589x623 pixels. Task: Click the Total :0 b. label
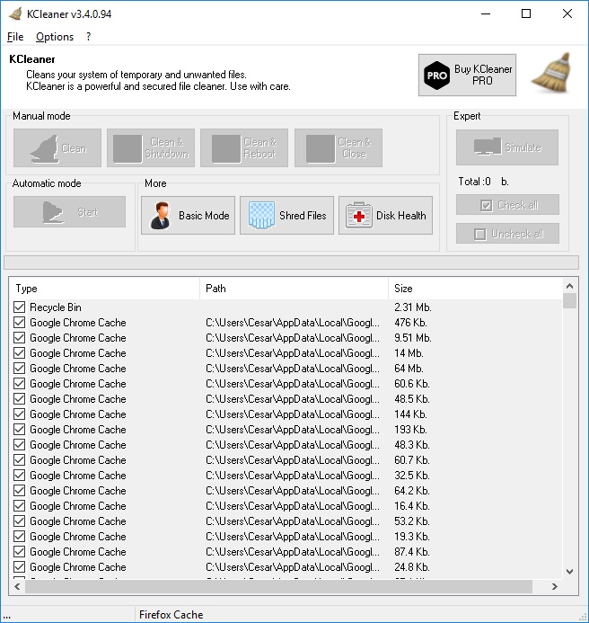tap(483, 182)
